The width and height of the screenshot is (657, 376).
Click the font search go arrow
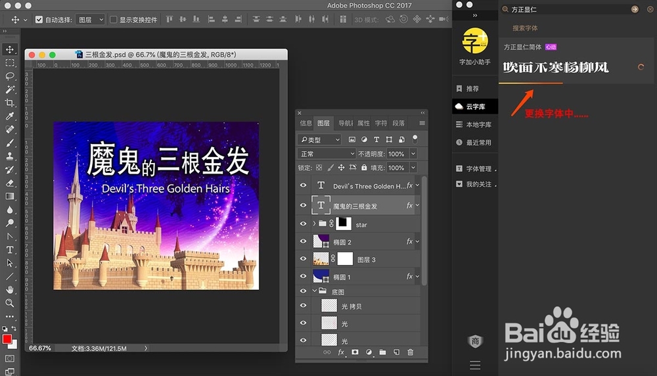click(x=635, y=9)
